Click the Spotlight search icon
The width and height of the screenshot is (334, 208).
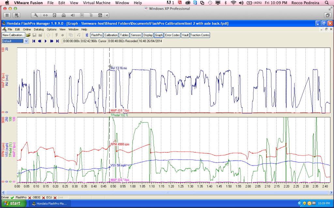pos(327,3)
